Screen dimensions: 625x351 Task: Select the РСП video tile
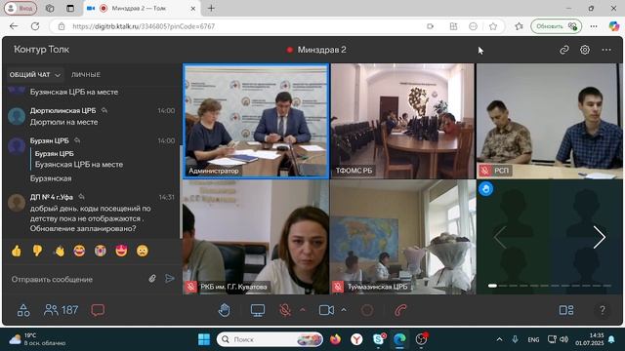tap(549, 121)
